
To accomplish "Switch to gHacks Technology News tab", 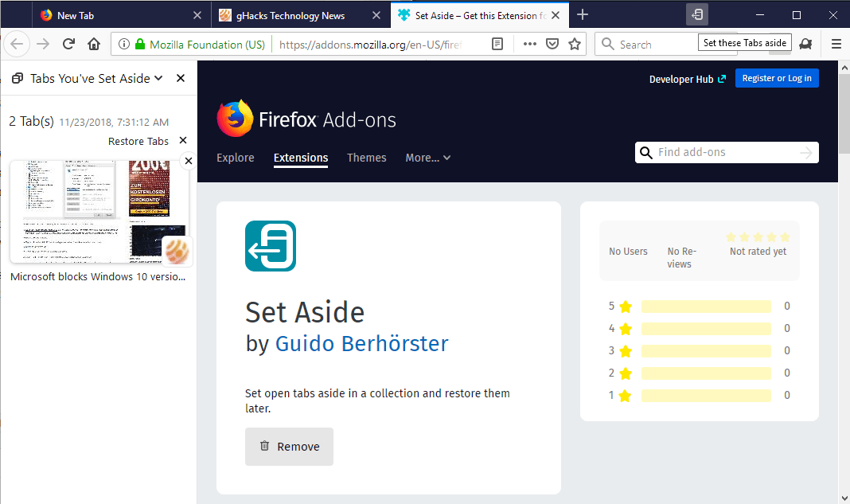I will (x=300, y=15).
